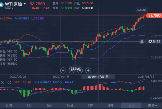This screenshot has width=162, height=109.
Task: Select the 15分 timeframe tab
Action: (x=70, y=105)
